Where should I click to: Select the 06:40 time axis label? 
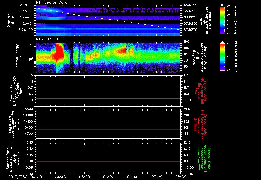tap(133, 177)
